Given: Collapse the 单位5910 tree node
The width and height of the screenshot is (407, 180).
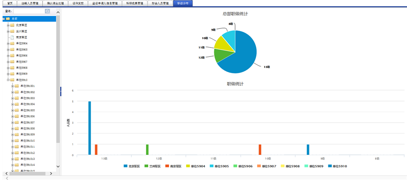Looking at the screenshot, I should 8,80.
